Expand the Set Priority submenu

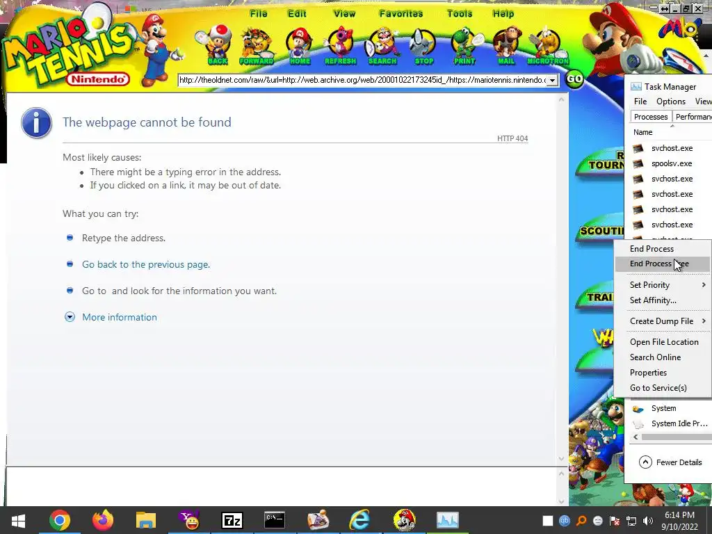[663, 284]
